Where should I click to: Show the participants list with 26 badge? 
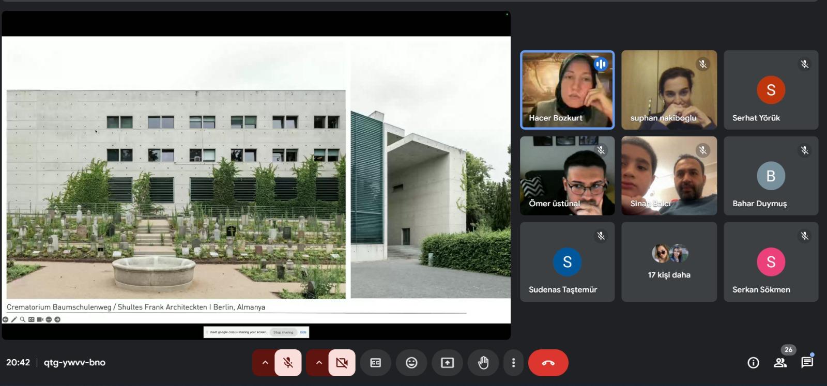[x=780, y=363]
